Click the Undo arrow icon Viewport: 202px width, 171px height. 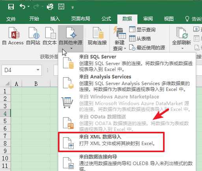(22, 6)
